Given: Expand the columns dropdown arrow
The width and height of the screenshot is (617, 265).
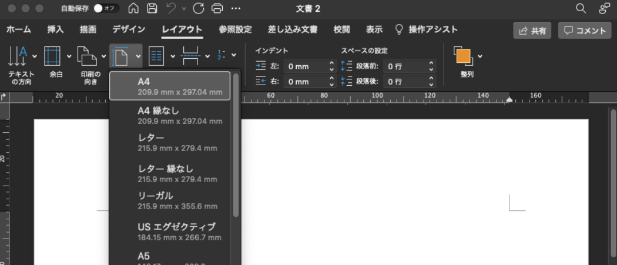Looking at the screenshot, I should click(172, 56).
